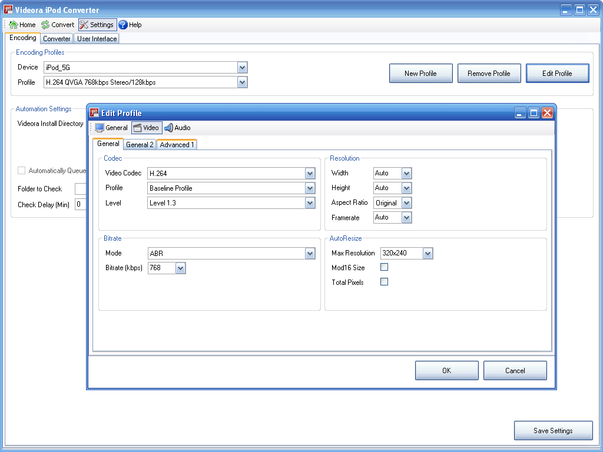Click the New Profile button
This screenshot has height=452, width=603.
(x=420, y=74)
